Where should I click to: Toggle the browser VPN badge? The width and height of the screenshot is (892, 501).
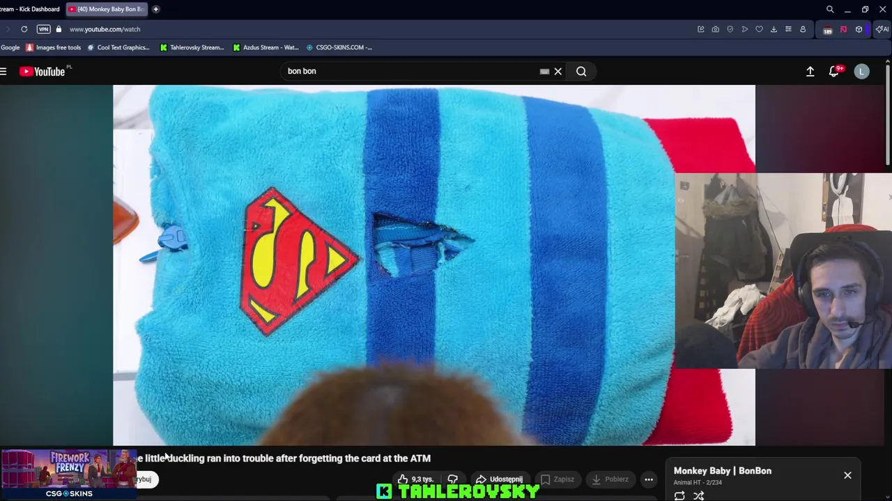[43, 29]
